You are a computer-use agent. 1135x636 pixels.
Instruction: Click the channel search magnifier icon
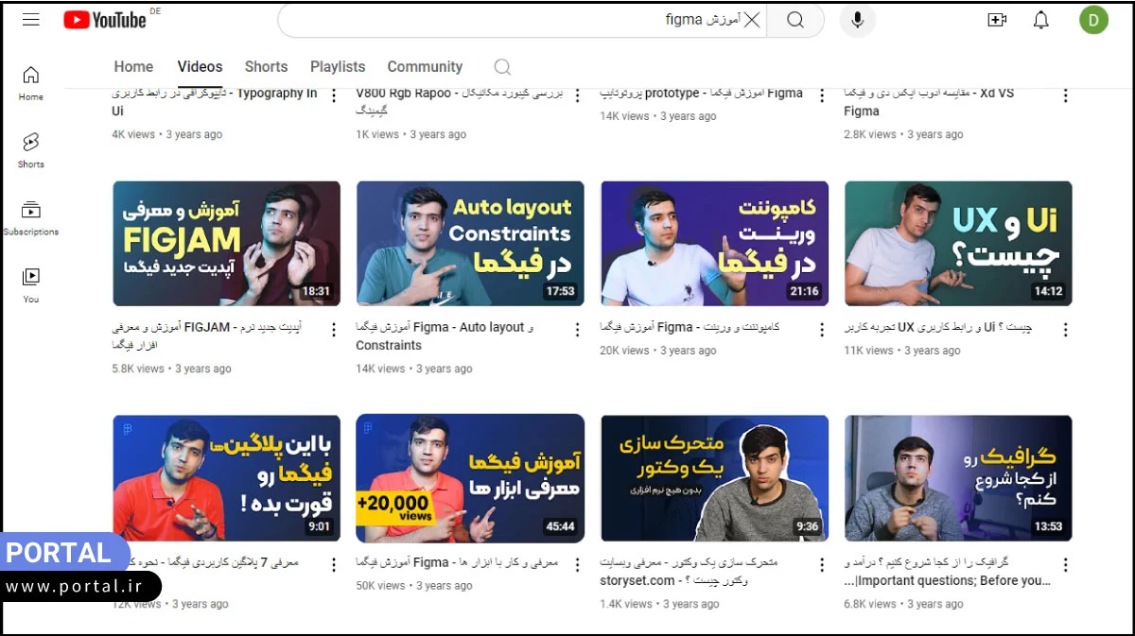click(x=502, y=67)
